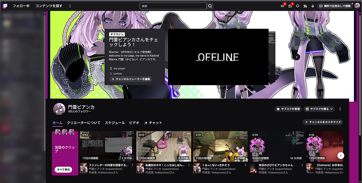This screenshot has width=362, height=183.
Task: Click the 無料で広告なしで視聴 button
Action: tap(335, 6)
